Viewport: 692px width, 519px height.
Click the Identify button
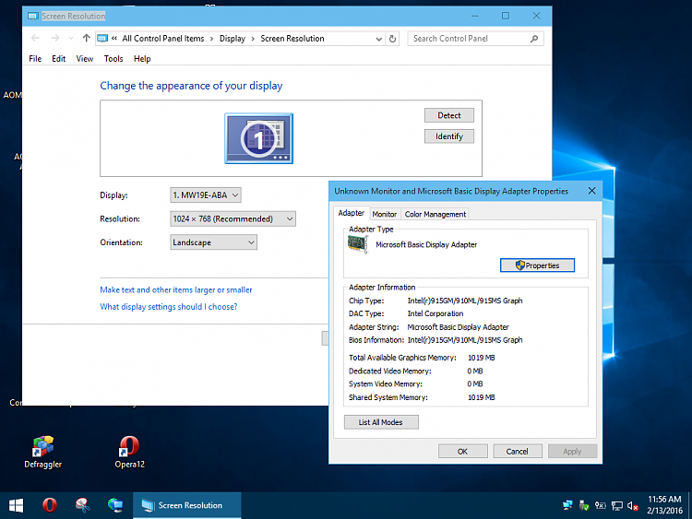[449, 136]
